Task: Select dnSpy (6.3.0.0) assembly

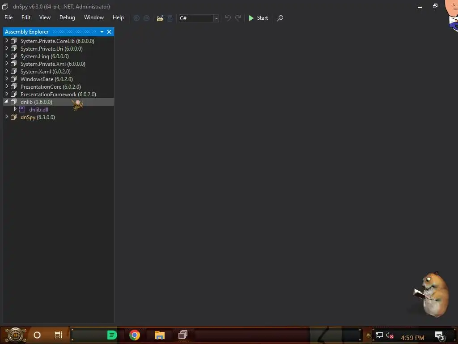Action: pyautogui.click(x=38, y=117)
